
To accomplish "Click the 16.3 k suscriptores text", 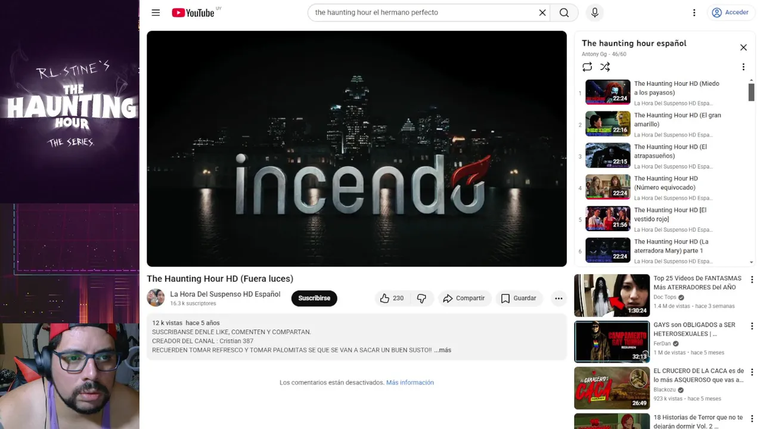I will (x=193, y=303).
